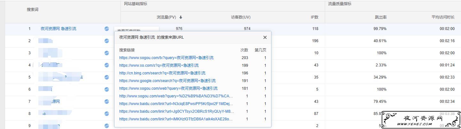461x129 pixels.
Task: Click the 搜索链接 header in popup
Action: click(127, 50)
